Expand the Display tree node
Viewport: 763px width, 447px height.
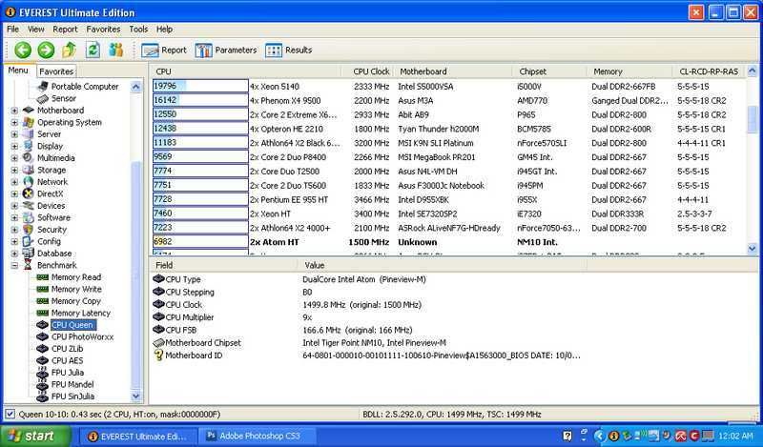(14, 146)
